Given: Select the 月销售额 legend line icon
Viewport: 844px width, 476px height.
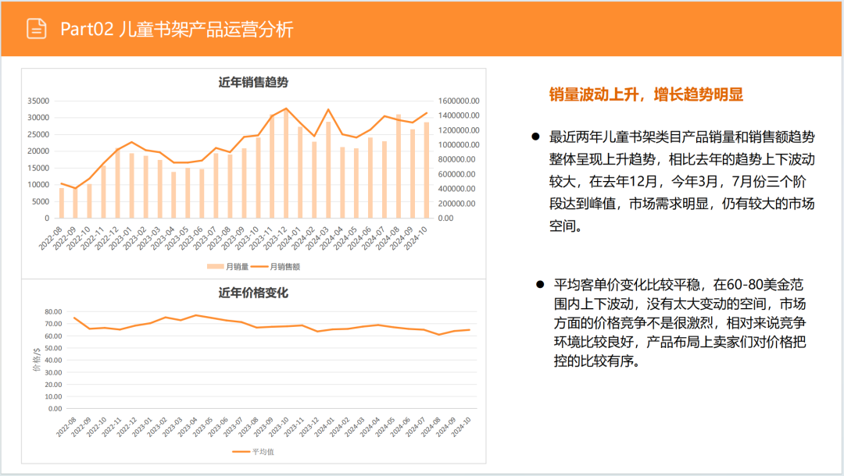Looking at the screenshot, I should 260,265.
